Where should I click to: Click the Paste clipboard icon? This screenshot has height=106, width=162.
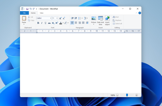point(24,18)
